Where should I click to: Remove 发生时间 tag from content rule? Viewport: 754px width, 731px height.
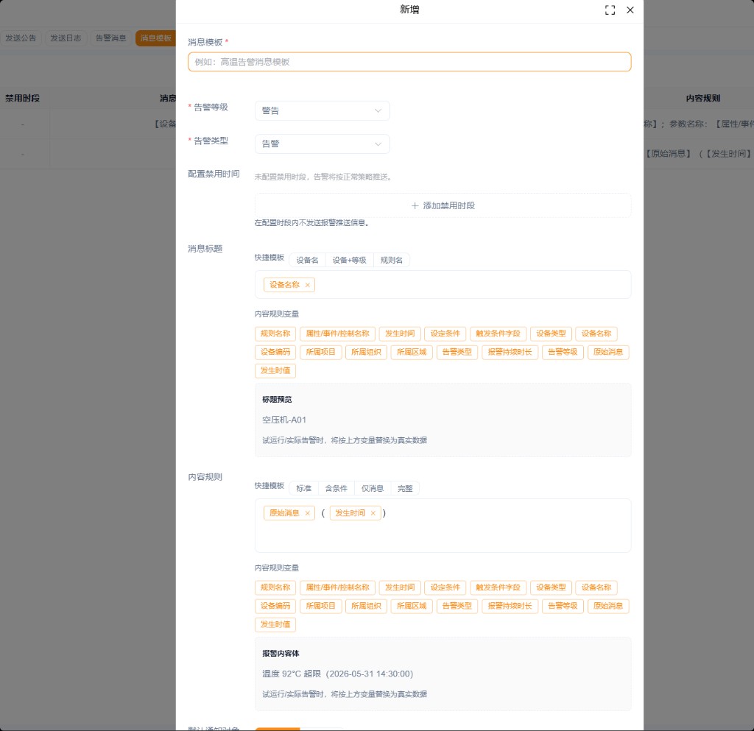click(x=373, y=513)
